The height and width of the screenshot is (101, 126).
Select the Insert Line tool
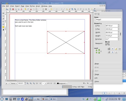[64, 9]
